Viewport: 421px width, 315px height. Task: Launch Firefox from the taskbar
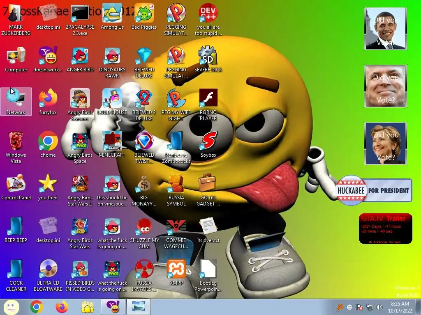62,307
